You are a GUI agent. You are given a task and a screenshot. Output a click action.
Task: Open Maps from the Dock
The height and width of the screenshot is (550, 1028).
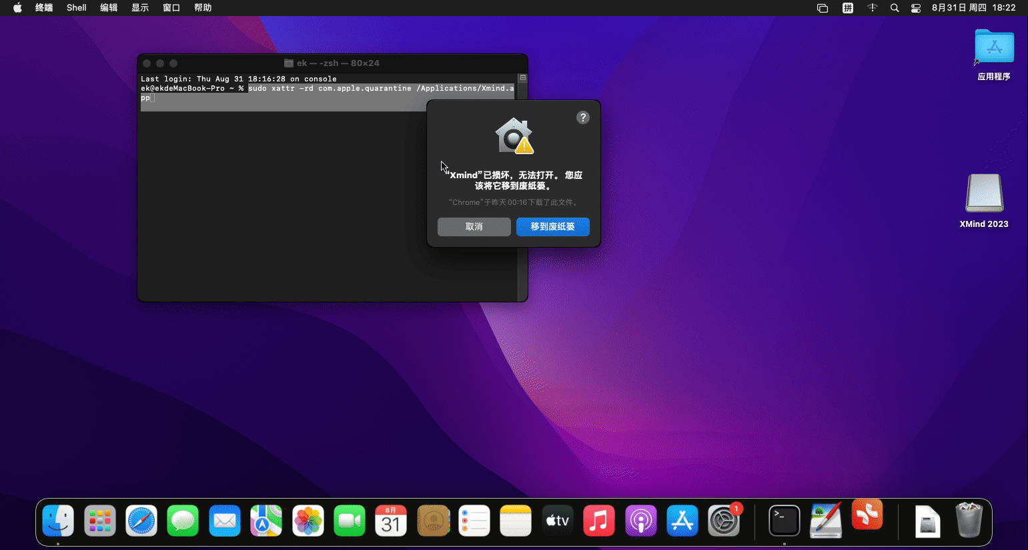pyautogui.click(x=266, y=521)
